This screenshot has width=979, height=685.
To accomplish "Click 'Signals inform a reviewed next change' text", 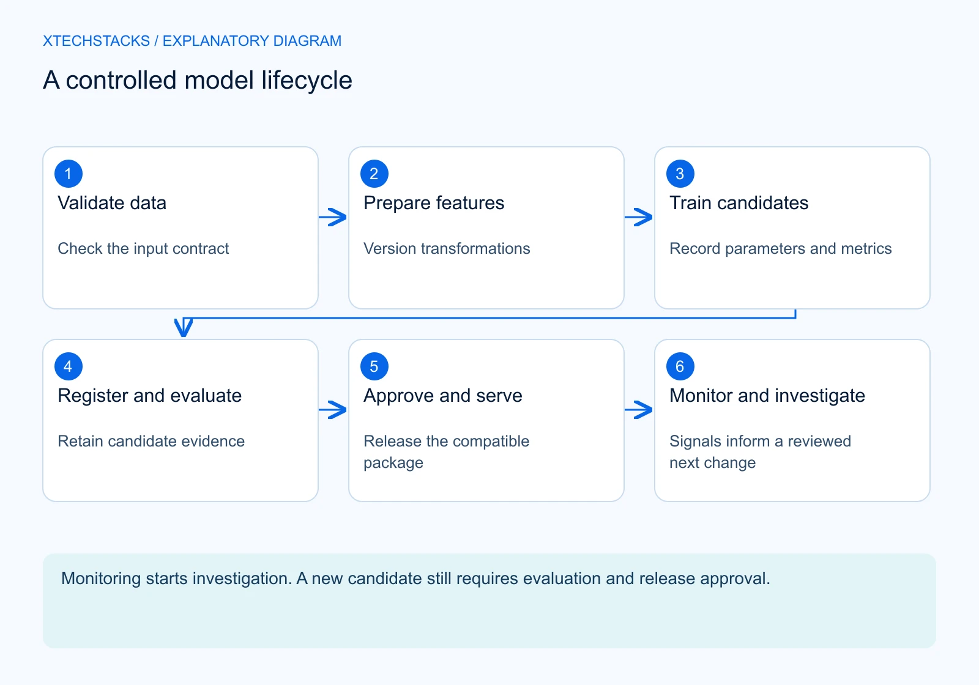I will coord(761,452).
